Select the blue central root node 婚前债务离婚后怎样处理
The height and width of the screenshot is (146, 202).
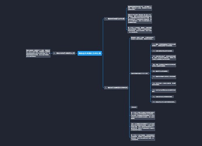(x=90, y=53)
